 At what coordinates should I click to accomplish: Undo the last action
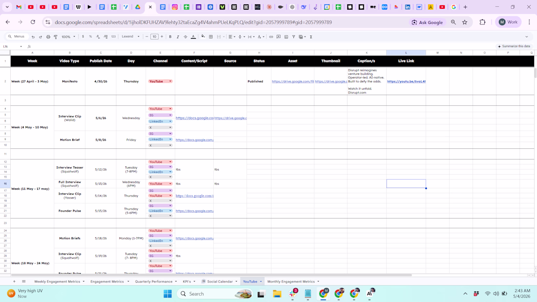click(x=33, y=37)
